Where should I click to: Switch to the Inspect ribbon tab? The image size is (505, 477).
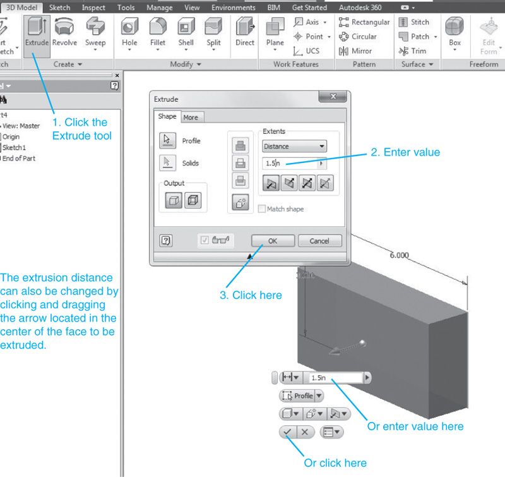[x=93, y=8]
